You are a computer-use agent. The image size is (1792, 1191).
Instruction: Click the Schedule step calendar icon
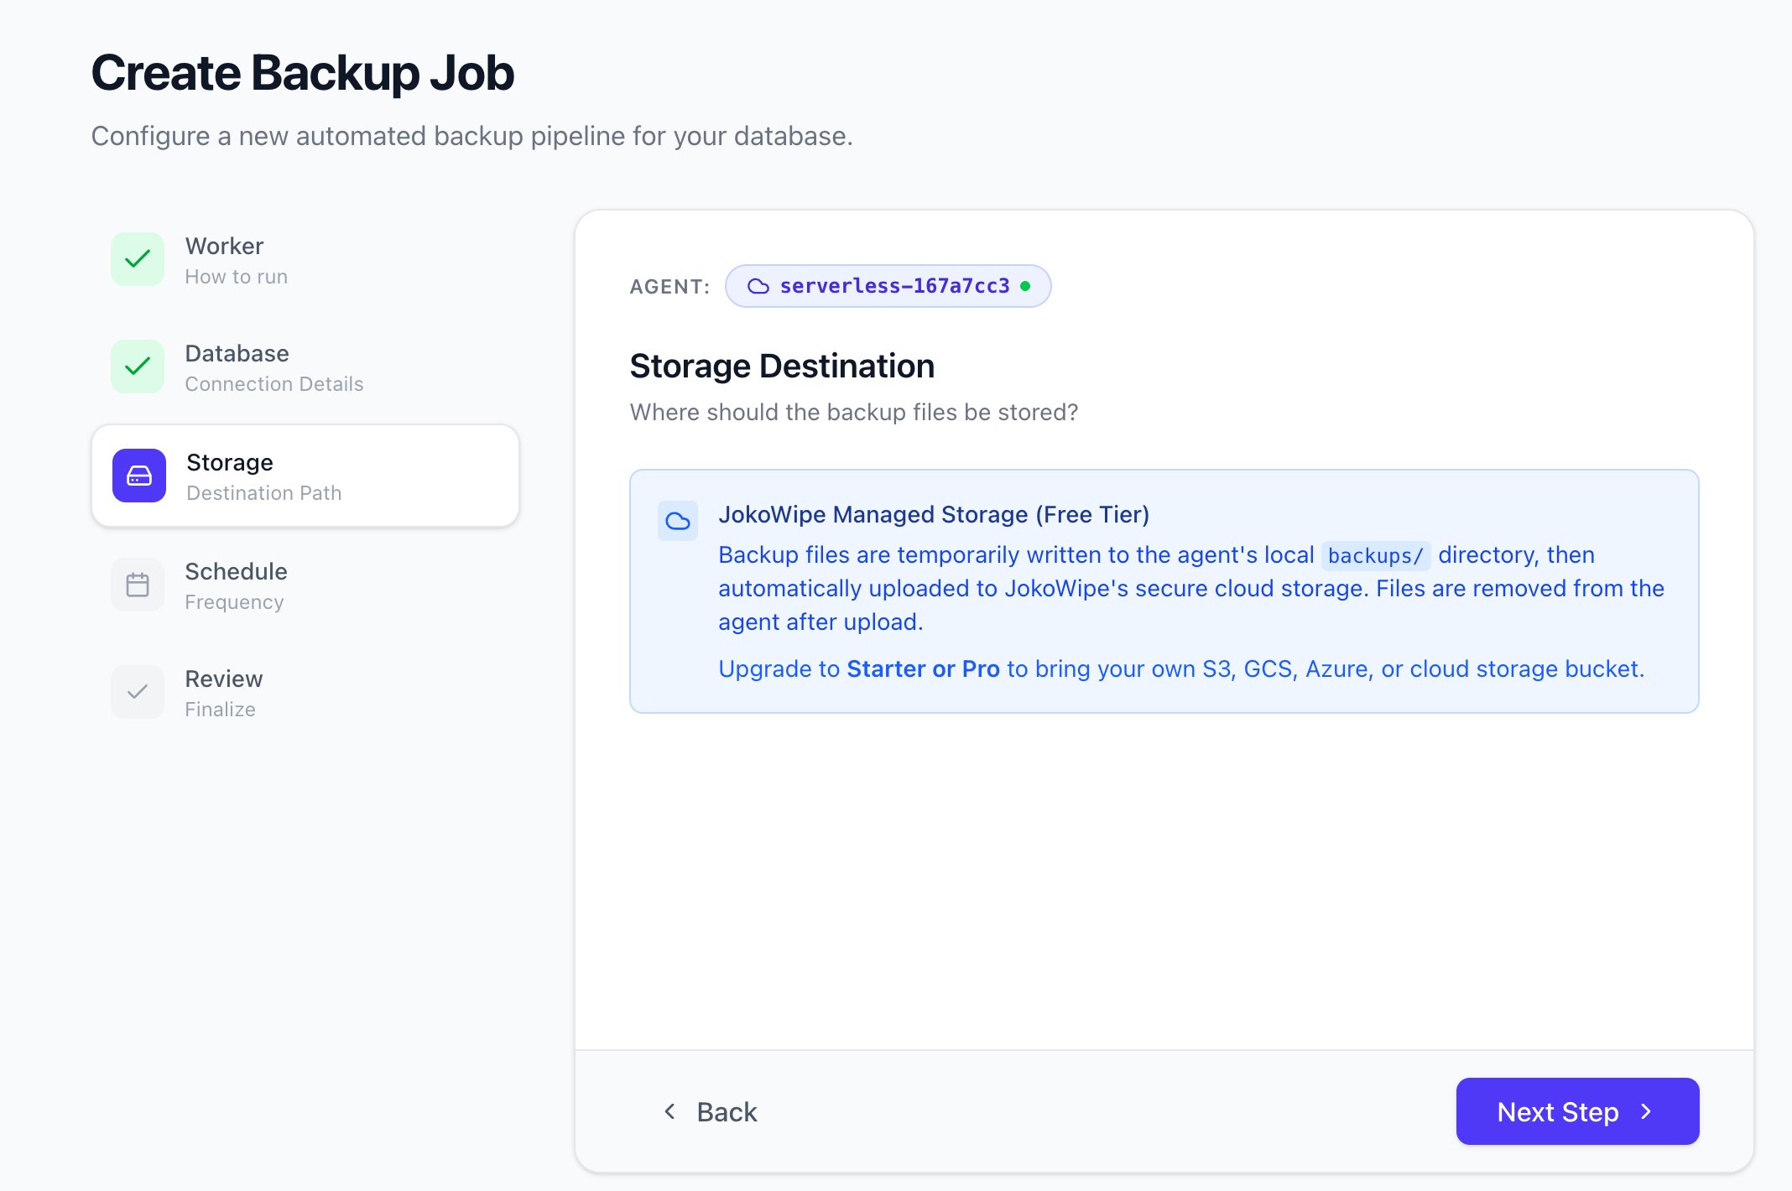coord(138,585)
